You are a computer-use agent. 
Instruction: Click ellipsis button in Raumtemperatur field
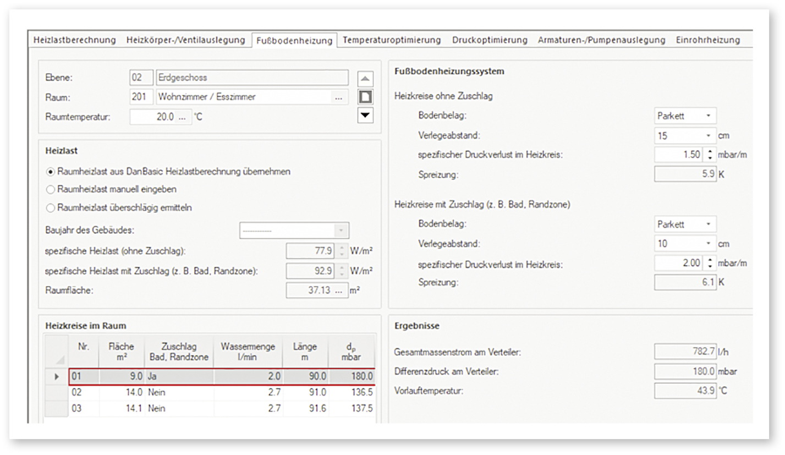pyautogui.click(x=182, y=117)
